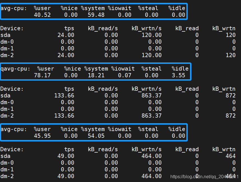Select the qavg-cpu: label
241x182 pixels.
pyautogui.click(x=15, y=69)
